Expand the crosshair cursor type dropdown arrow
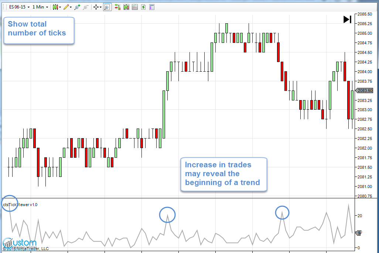Screen dimensions: 379x253 pos(100,7)
